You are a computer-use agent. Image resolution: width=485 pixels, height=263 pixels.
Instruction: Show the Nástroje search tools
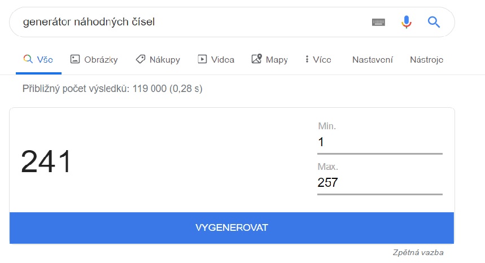click(426, 59)
